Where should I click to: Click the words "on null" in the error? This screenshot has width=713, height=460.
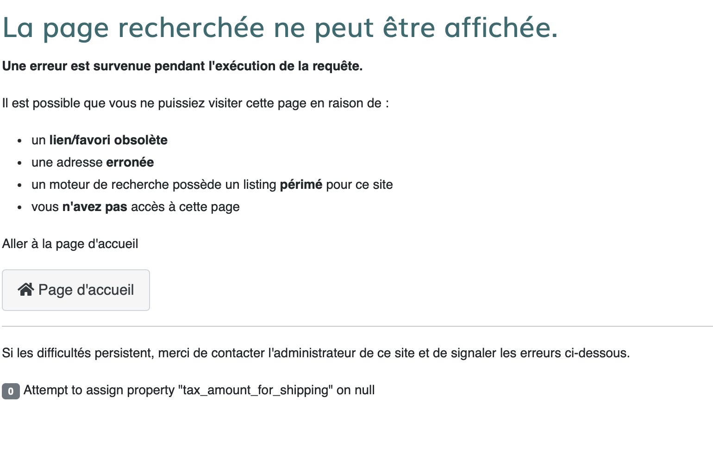click(x=356, y=390)
